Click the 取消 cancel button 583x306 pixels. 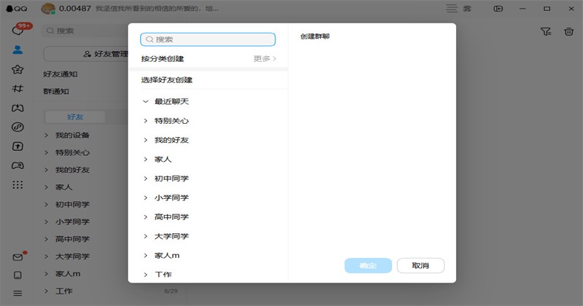point(420,265)
